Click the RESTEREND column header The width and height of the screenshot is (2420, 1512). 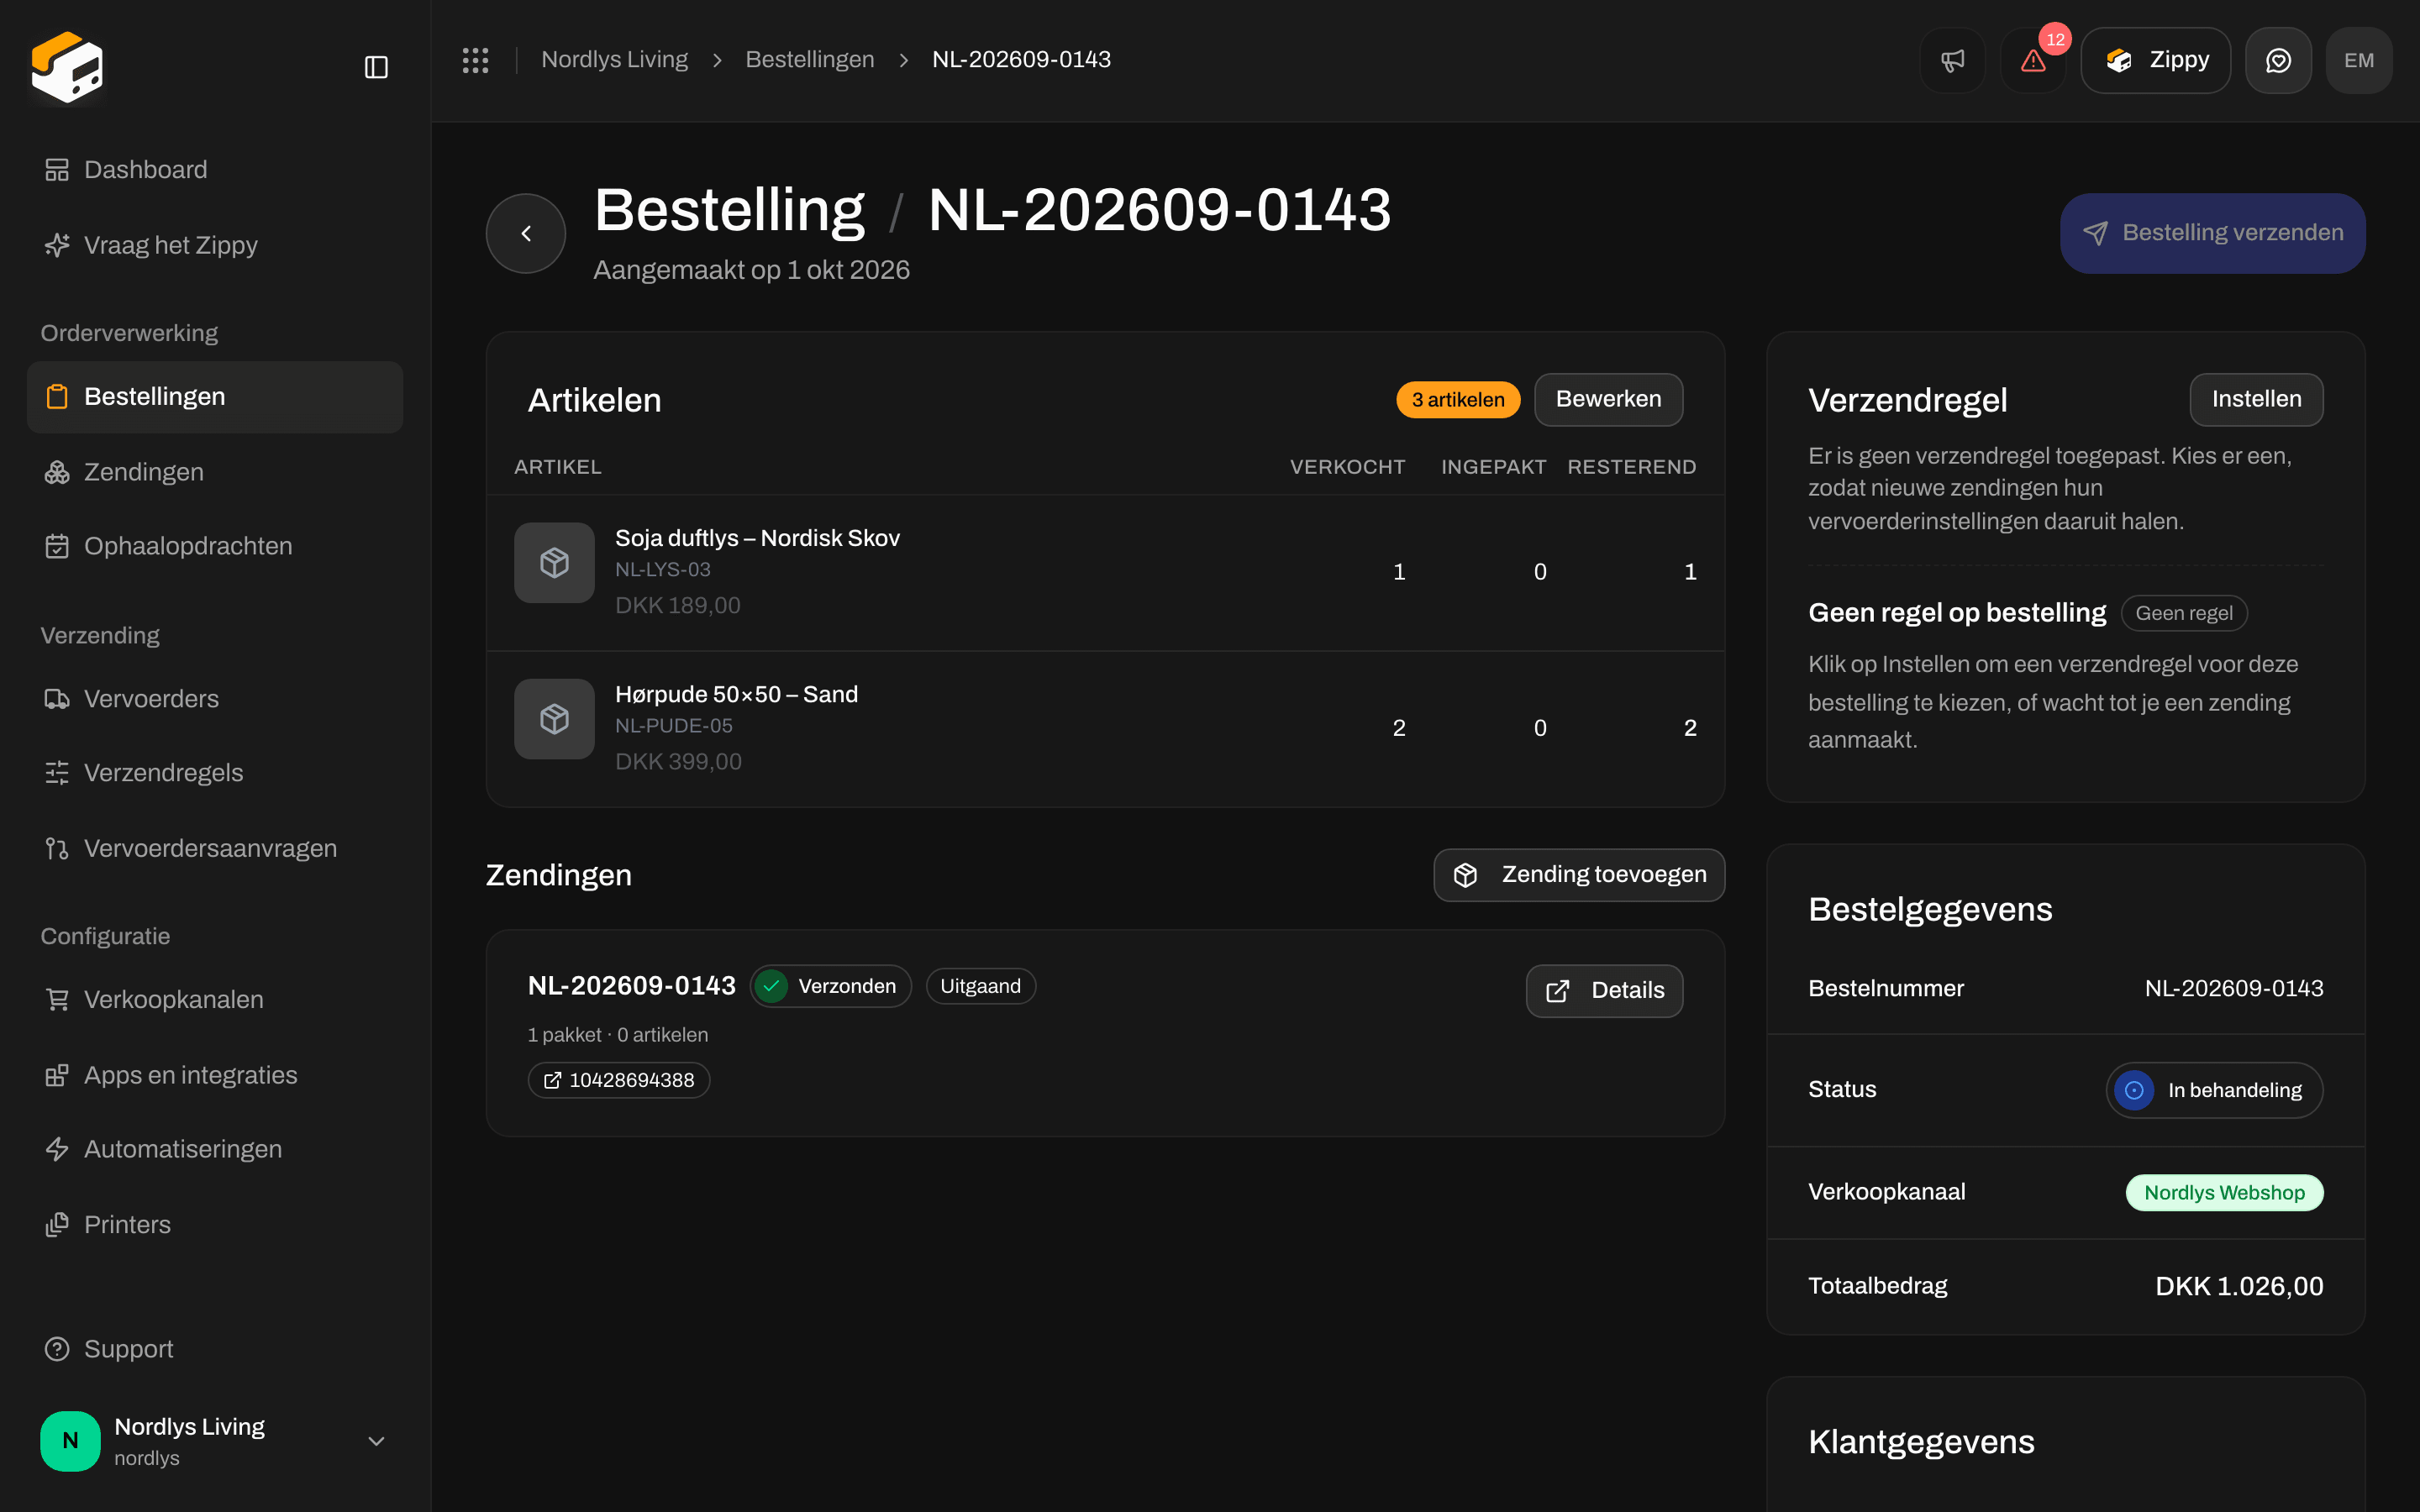pos(1631,467)
